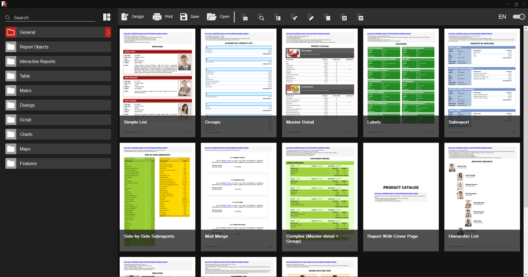
Task: Click the magnifier preview icon in toolbar
Action: 261,18
